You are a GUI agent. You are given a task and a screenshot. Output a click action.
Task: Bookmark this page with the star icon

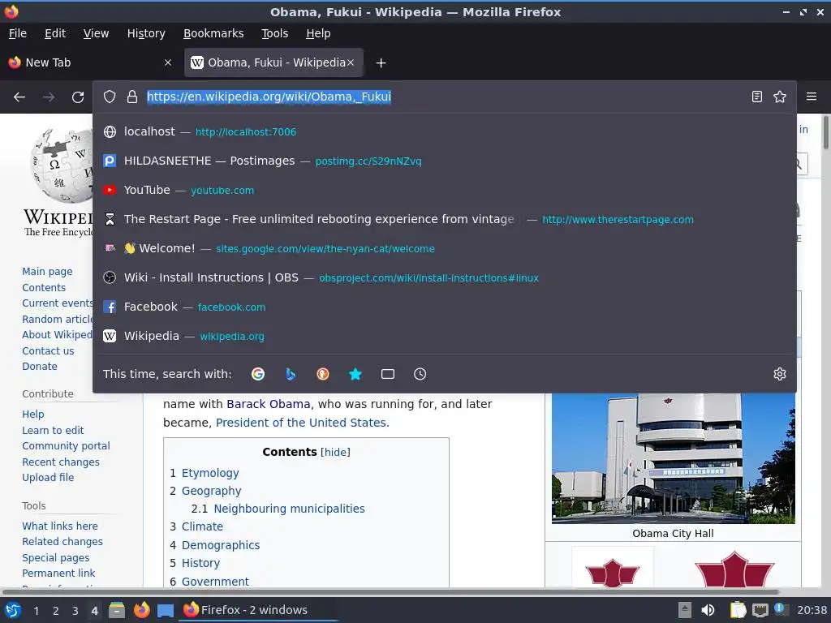(x=780, y=97)
